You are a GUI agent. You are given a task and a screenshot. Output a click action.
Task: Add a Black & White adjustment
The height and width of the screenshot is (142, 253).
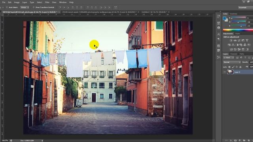pos(237,45)
